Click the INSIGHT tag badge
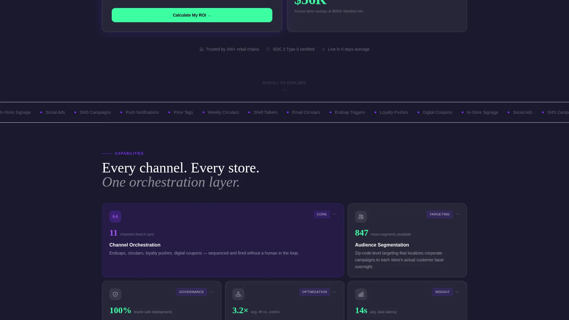The image size is (569, 320). pyautogui.click(x=442, y=292)
